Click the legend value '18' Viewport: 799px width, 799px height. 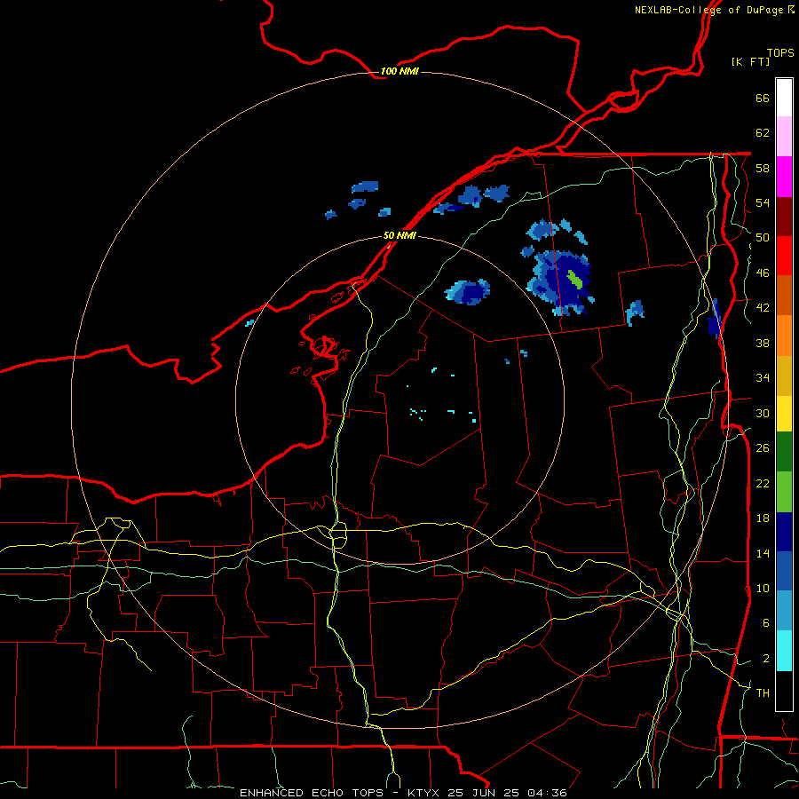click(x=763, y=518)
